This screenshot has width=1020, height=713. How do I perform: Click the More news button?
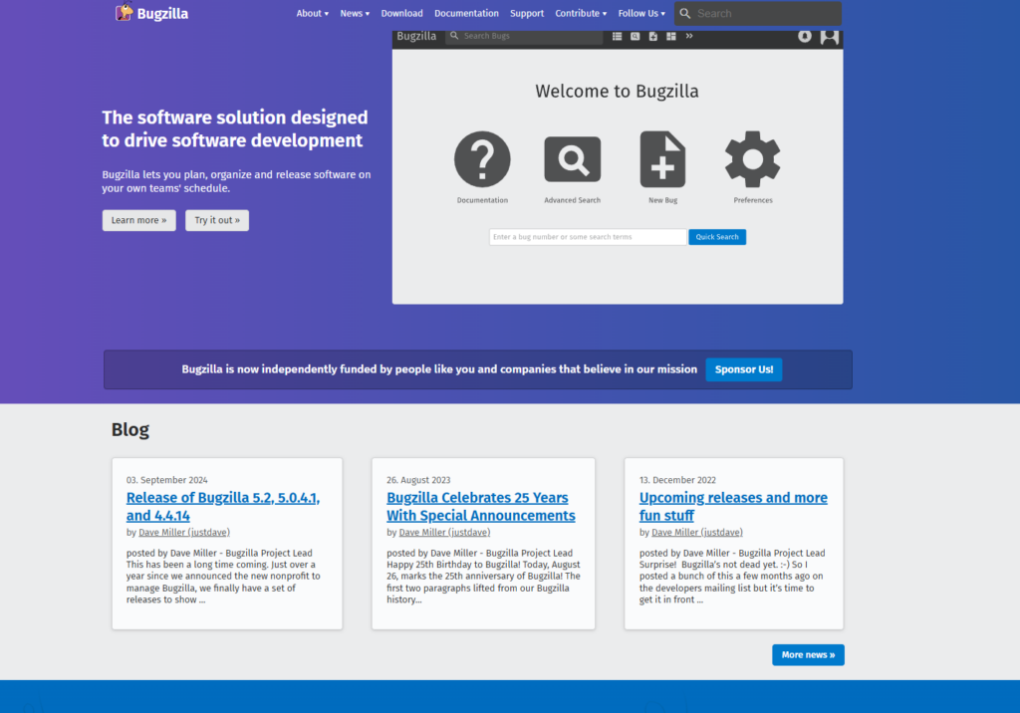pos(808,655)
